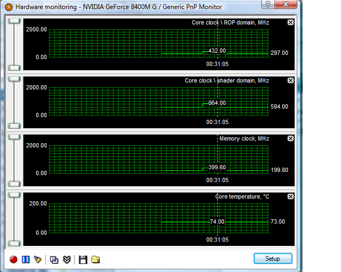Click the 'Core clock \ shader domain, MHz' title

[x=227, y=80]
